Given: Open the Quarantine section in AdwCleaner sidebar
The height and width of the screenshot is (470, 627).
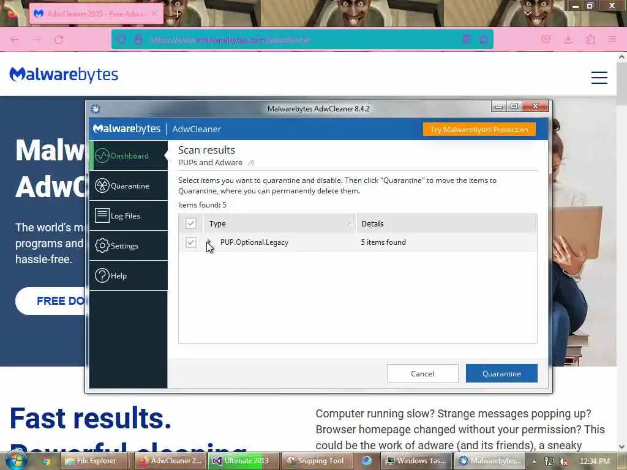Looking at the screenshot, I should point(129,185).
